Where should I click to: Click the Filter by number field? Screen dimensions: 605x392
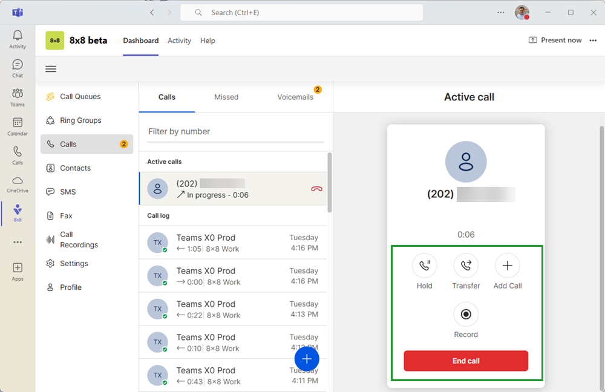pos(236,132)
